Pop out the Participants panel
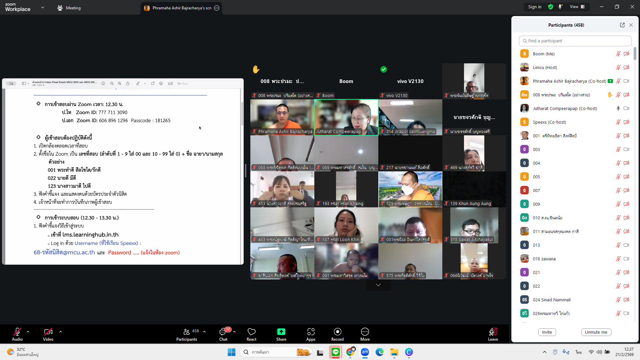This screenshot has height=360, width=640. [x=622, y=25]
